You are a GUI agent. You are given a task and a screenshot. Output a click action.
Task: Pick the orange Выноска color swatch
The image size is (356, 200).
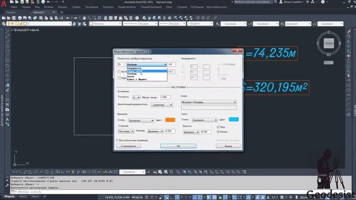point(170,120)
